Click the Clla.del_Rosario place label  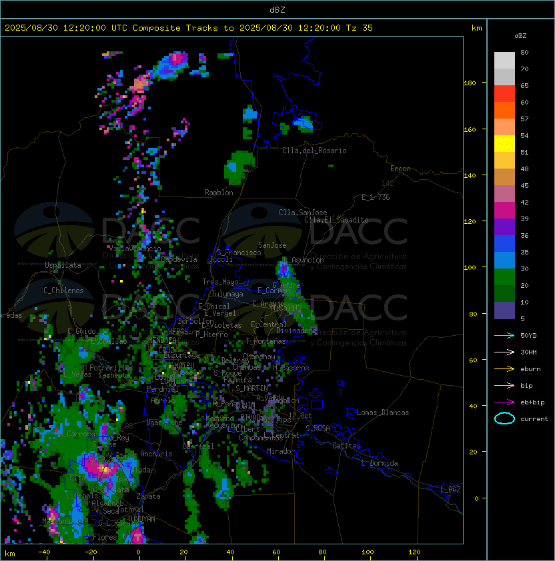click(x=314, y=151)
